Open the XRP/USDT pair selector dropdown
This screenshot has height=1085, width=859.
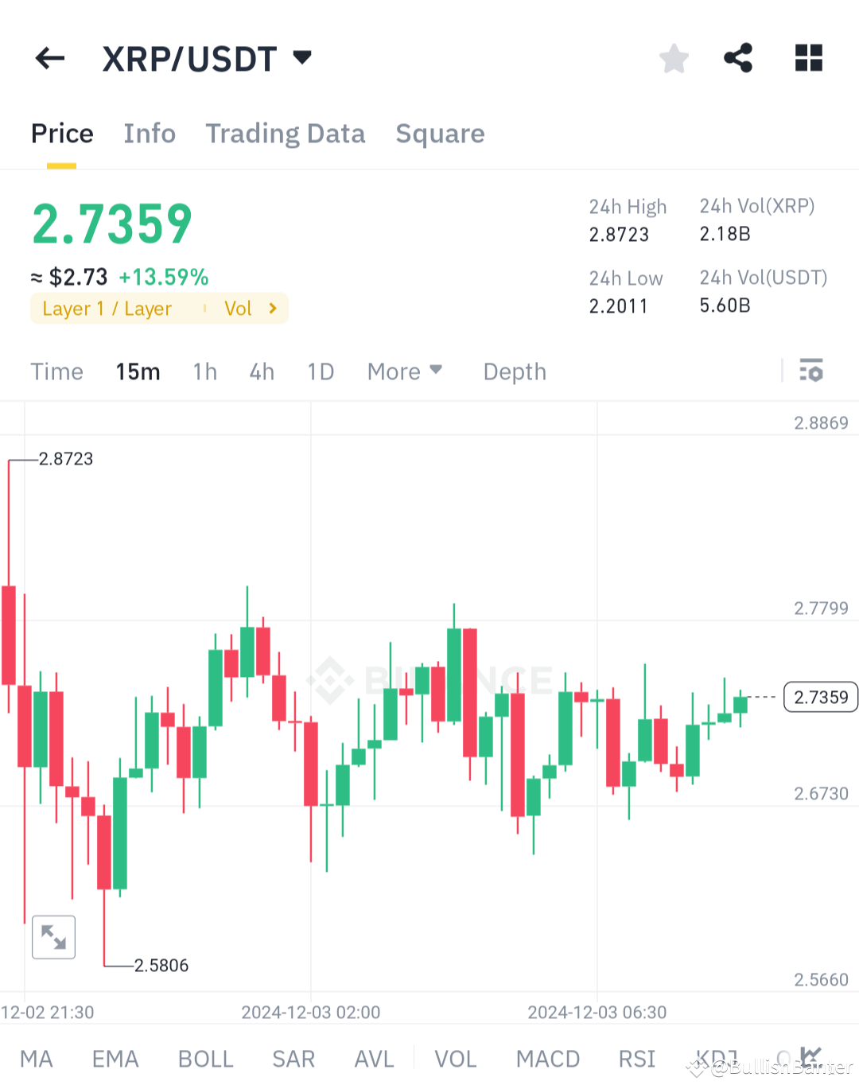click(x=208, y=57)
